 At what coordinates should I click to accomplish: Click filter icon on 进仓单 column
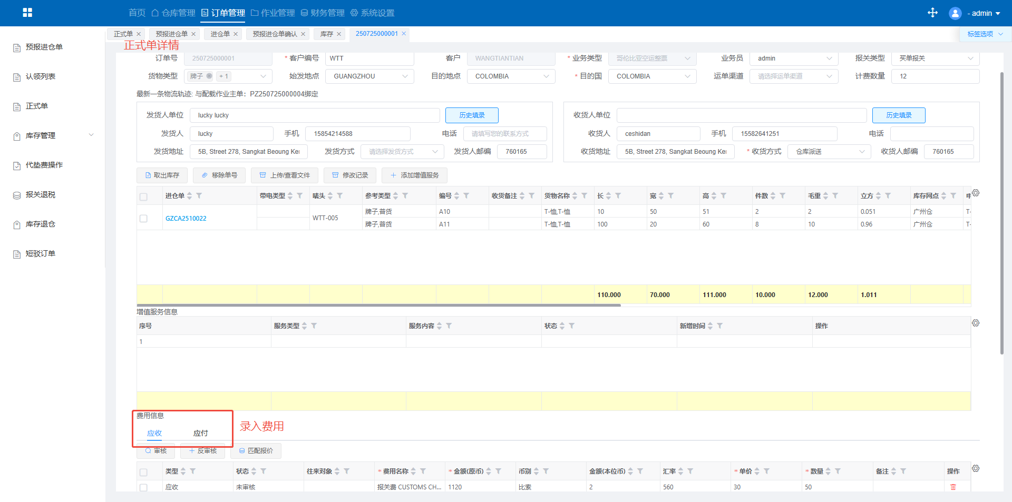[199, 196]
